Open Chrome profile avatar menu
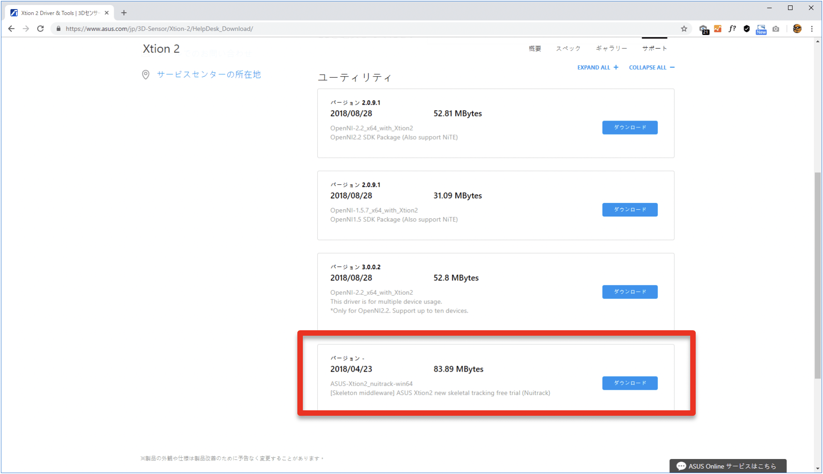The width and height of the screenshot is (823, 474). click(x=797, y=29)
